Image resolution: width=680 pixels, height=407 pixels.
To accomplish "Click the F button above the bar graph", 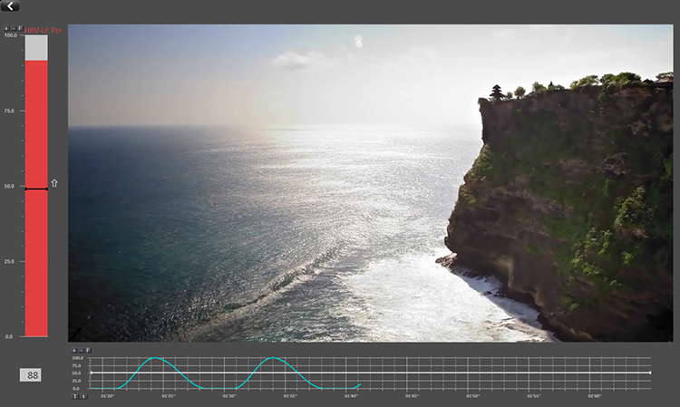I will (21, 28).
